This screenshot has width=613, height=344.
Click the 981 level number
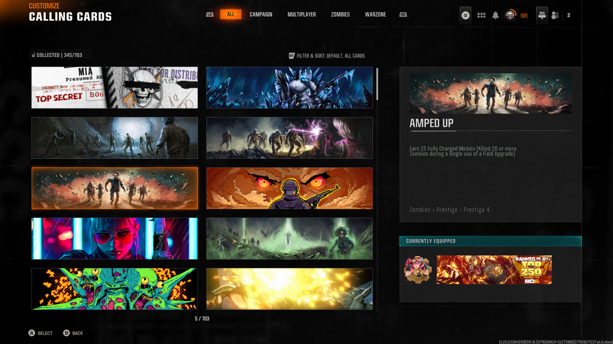(524, 16)
